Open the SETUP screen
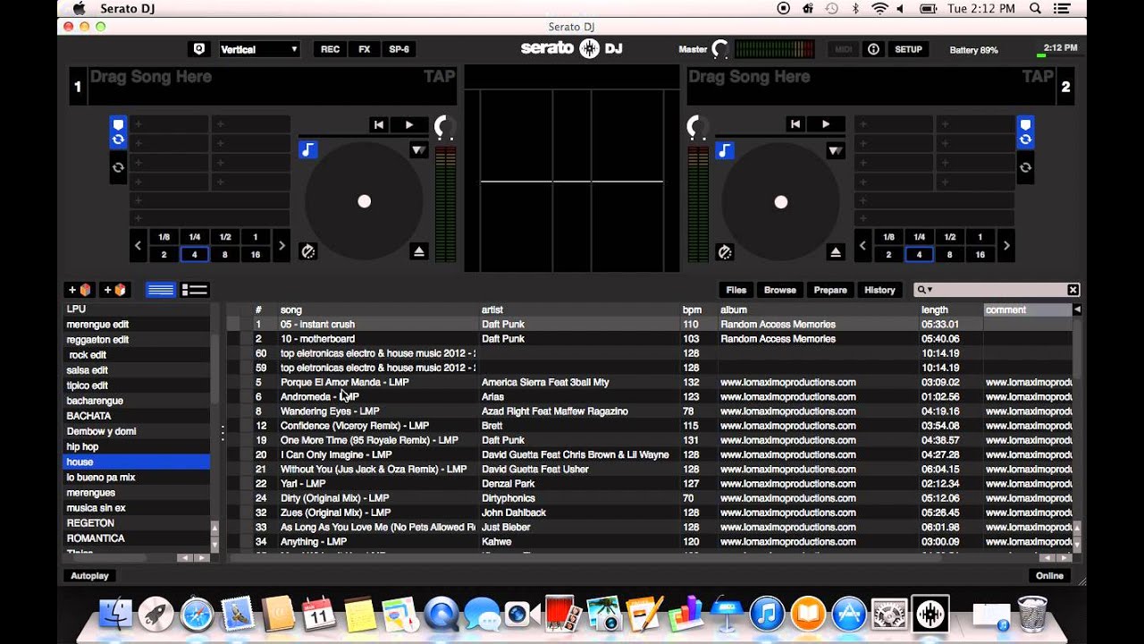 [908, 49]
